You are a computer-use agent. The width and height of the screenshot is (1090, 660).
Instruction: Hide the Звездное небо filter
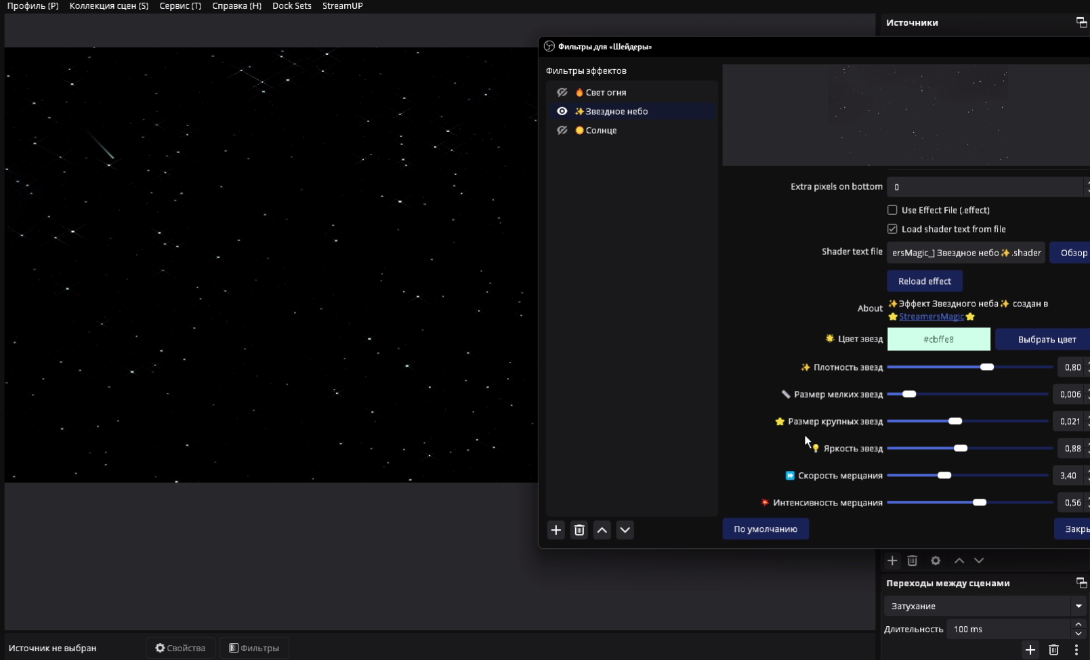pos(562,111)
